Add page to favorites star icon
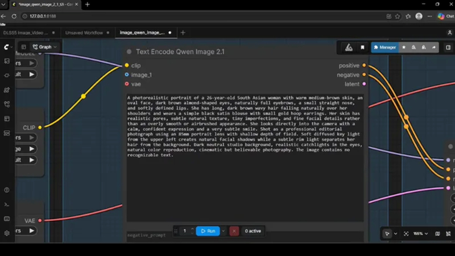Viewport: 455px width, 256px height. coord(397,16)
